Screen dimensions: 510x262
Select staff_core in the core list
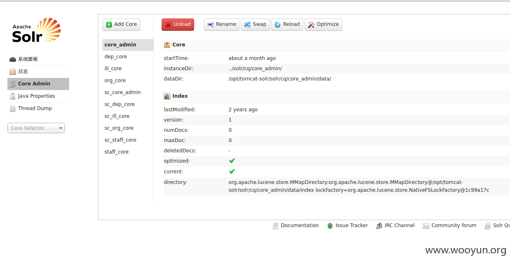coord(128,152)
